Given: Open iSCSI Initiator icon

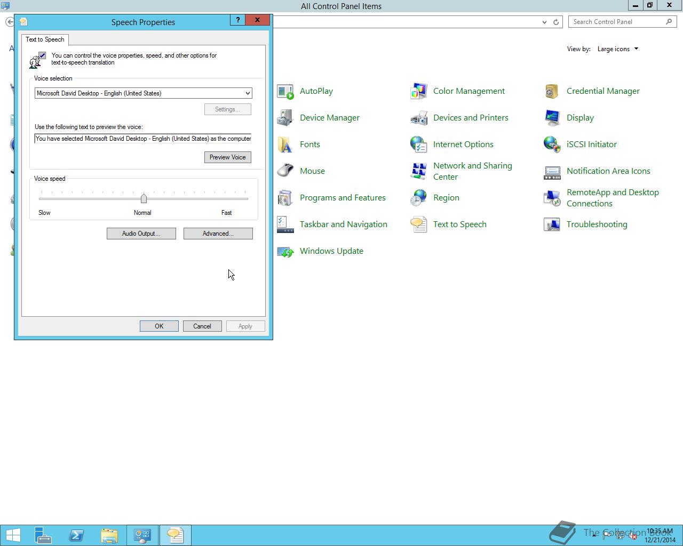Looking at the screenshot, I should (552, 144).
